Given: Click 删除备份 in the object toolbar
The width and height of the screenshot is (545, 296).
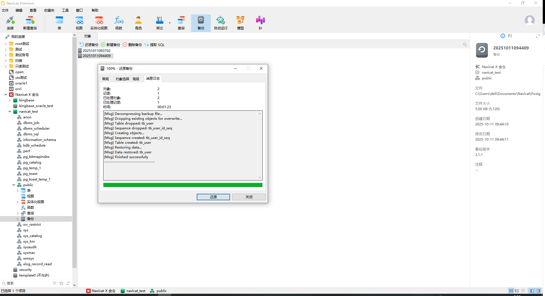Looking at the screenshot, I should [x=132, y=45].
